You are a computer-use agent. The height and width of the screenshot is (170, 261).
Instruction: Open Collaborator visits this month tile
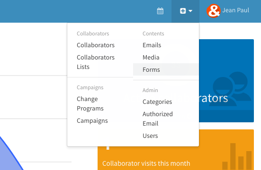pyautogui.click(x=146, y=163)
